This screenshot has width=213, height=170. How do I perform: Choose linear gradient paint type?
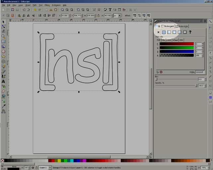pos(169,32)
